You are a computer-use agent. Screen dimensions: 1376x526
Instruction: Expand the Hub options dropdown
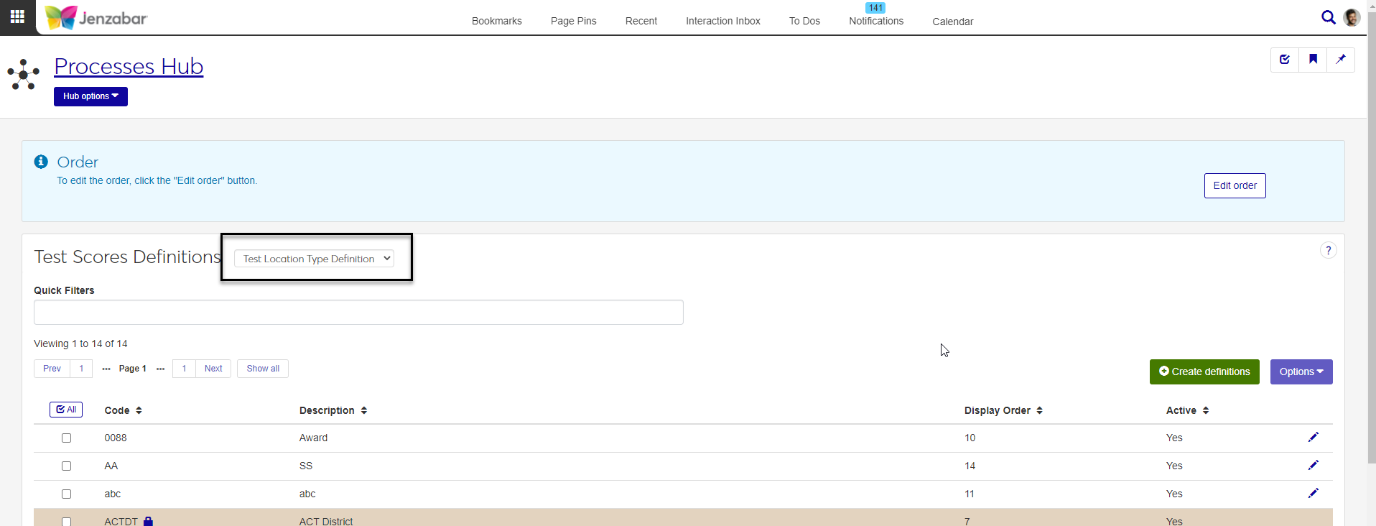(90, 96)
